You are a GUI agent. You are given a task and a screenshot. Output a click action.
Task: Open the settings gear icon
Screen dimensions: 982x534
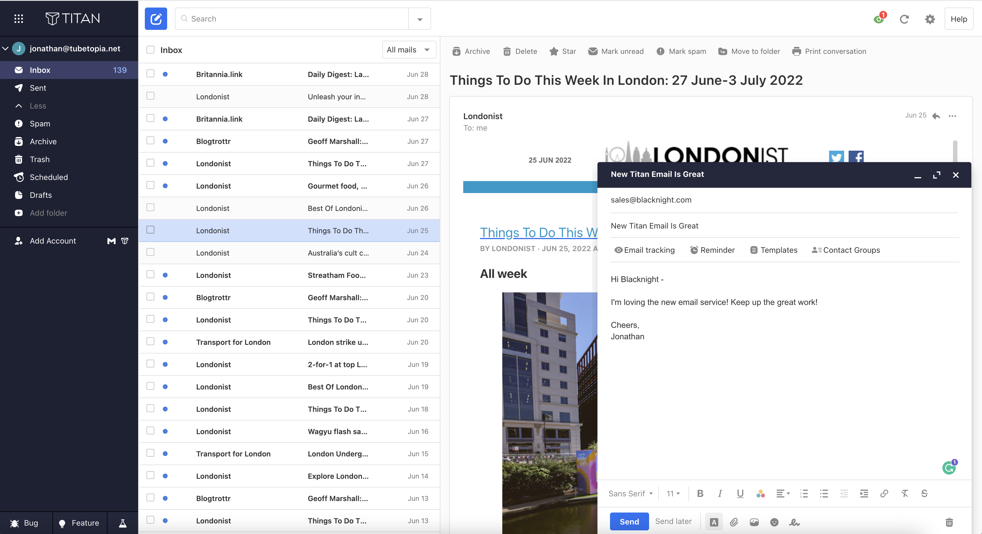(x=930, y=19)
